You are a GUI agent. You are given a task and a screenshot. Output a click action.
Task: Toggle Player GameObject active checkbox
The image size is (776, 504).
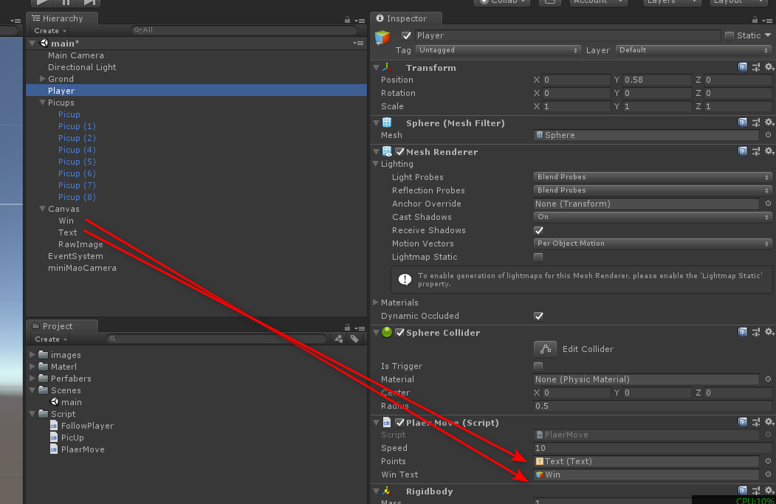click(x=406, y=35)
